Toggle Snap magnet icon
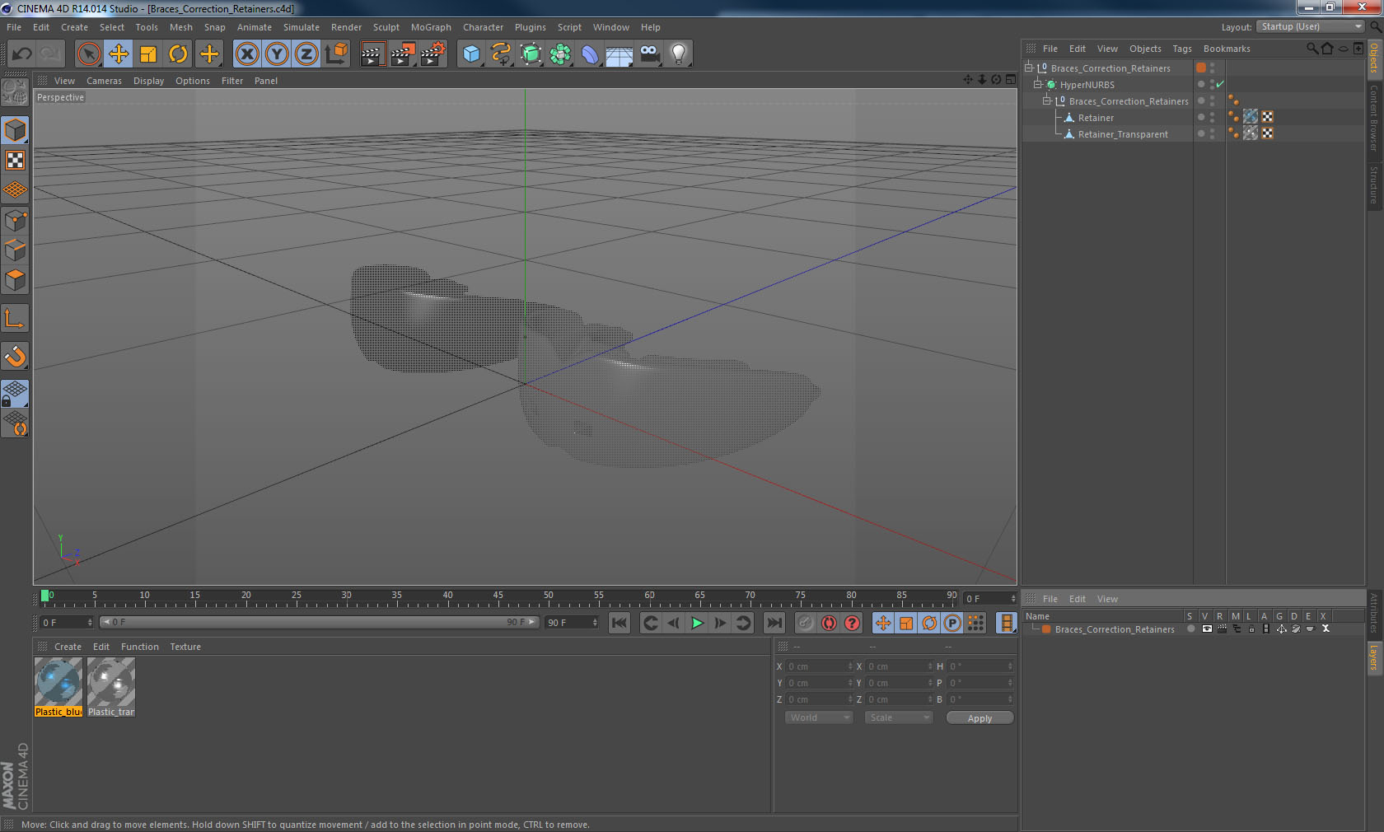1384x832 pixels. [x=15, y=356]
